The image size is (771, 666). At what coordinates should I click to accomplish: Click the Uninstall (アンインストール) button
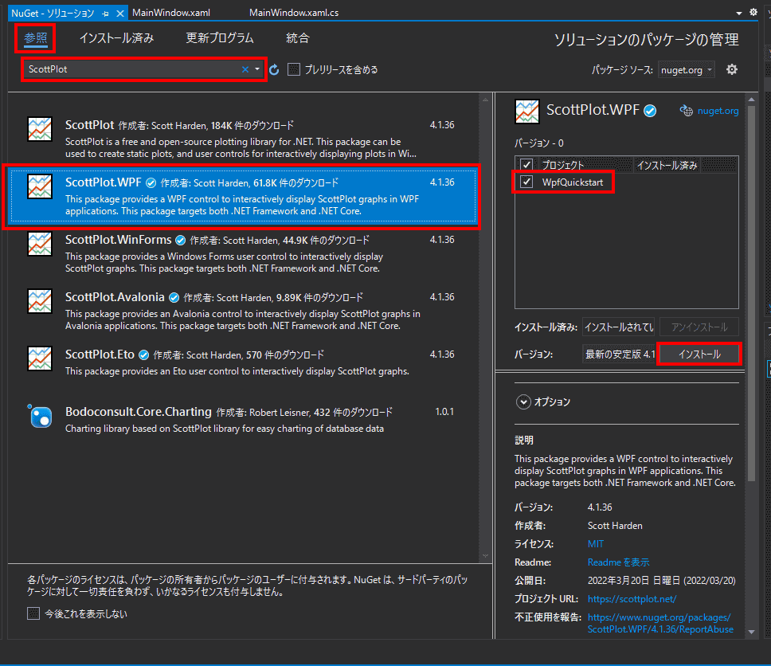click(x=699, y=327)
